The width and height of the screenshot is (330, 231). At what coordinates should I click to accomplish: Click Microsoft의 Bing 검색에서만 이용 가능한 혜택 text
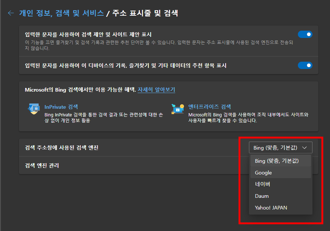click(80, 90)
